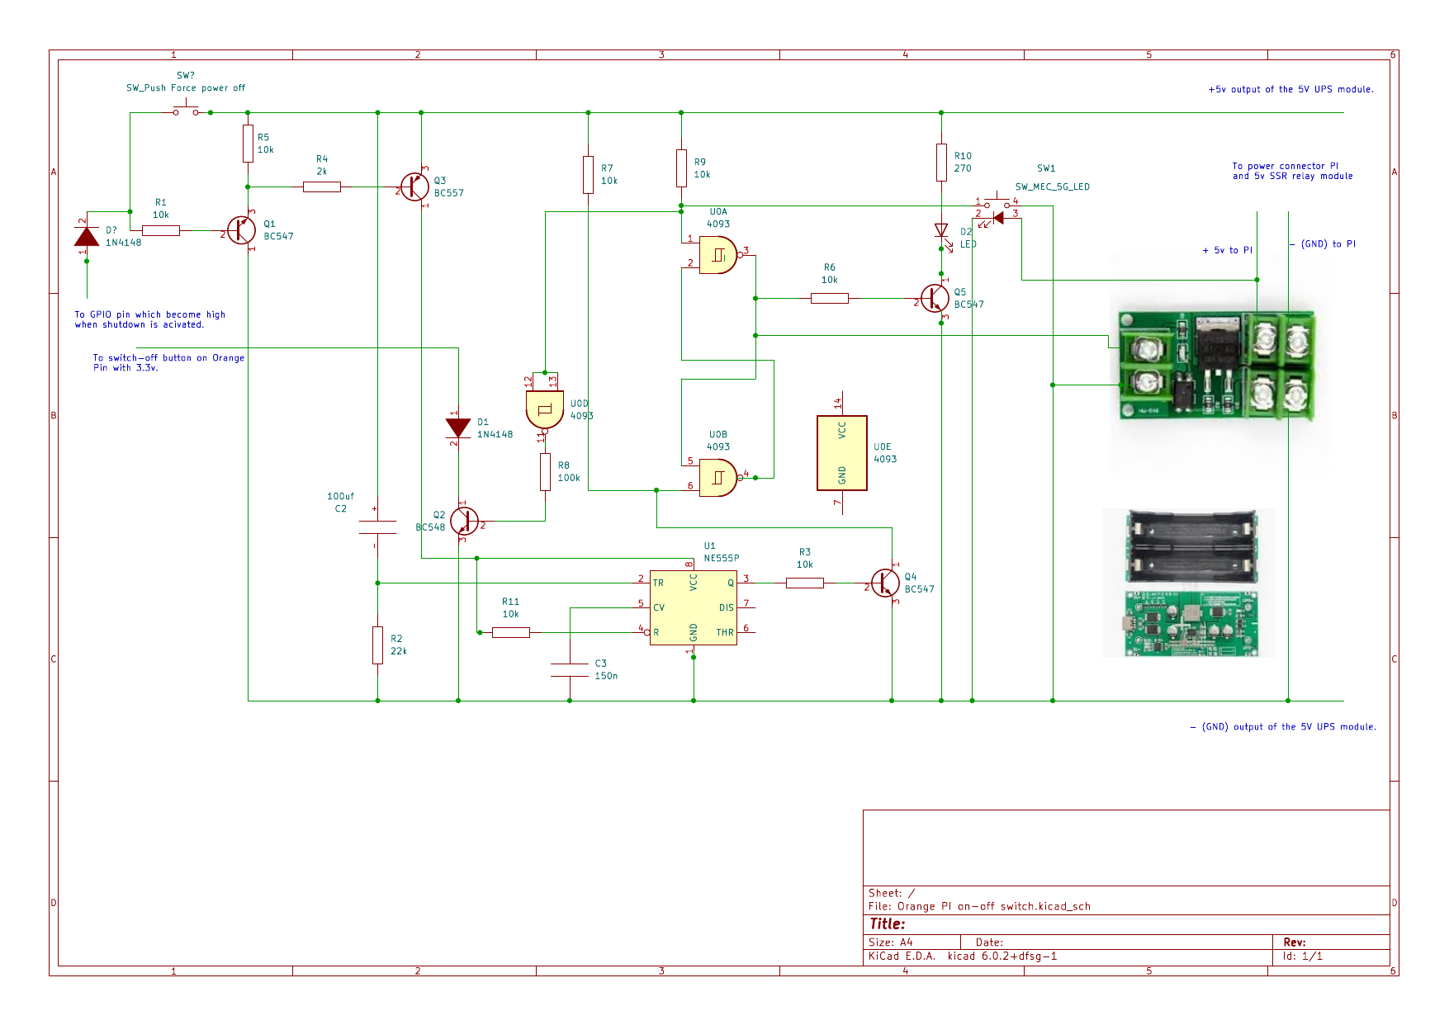Select the SW? push button switch symbol

[x=186, y=110]
